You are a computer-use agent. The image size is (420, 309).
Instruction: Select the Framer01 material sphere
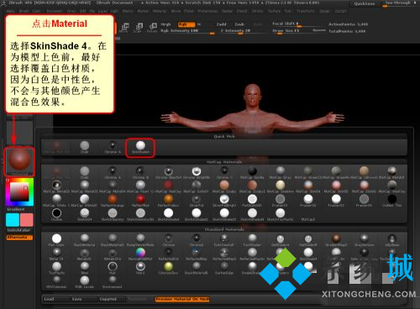click(x=280, y=201)
